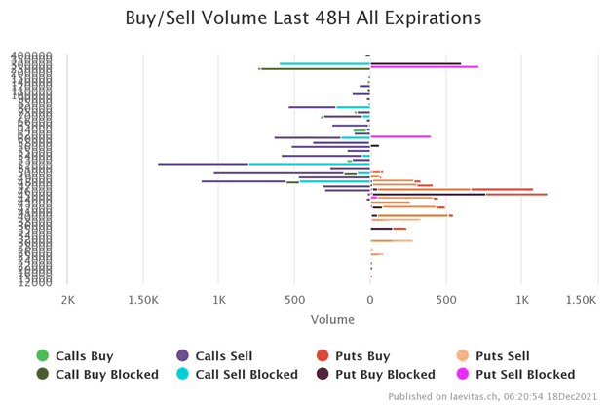Viewport: 608px width, 405px height.
Task: Open the laevitas.ch published credit text
Action: tap(492, 396)
